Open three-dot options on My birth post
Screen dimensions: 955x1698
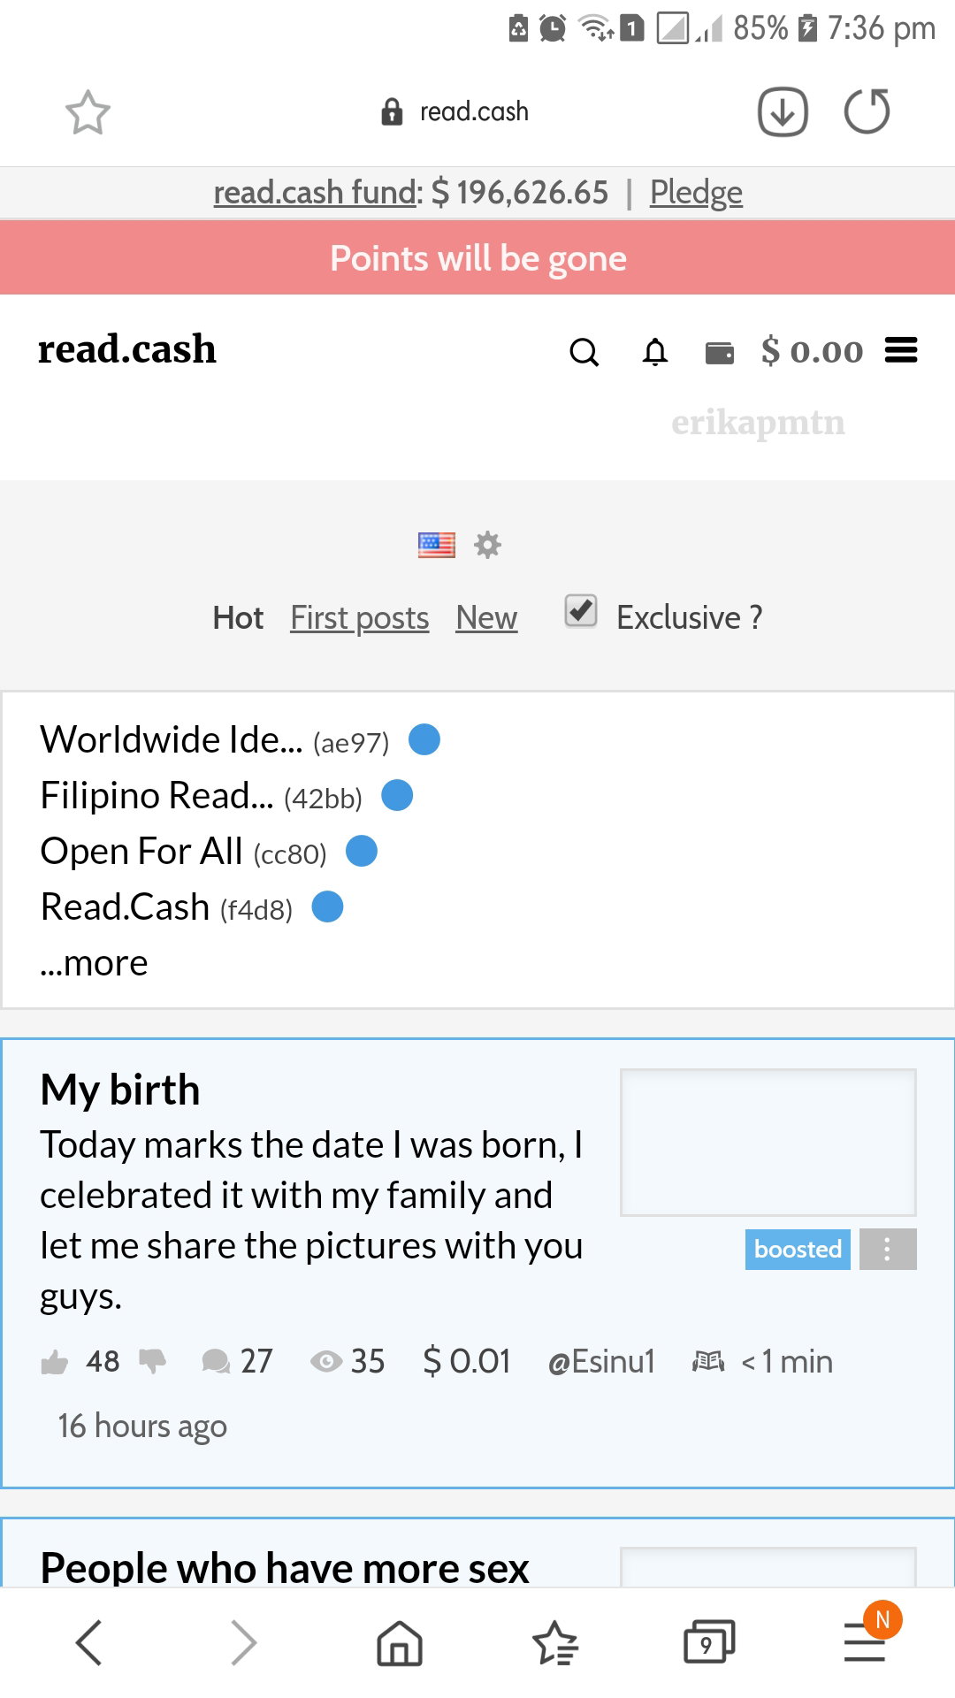pos(888,1249)
